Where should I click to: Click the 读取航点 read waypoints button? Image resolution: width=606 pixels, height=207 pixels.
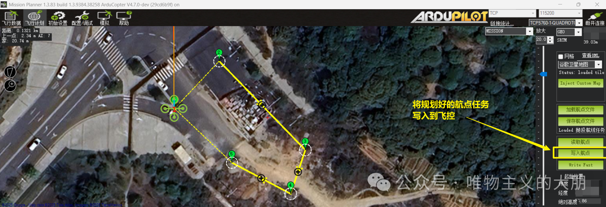coord(580,142)
